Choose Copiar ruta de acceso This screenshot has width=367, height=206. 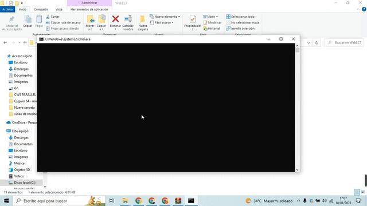coord(63,23)
